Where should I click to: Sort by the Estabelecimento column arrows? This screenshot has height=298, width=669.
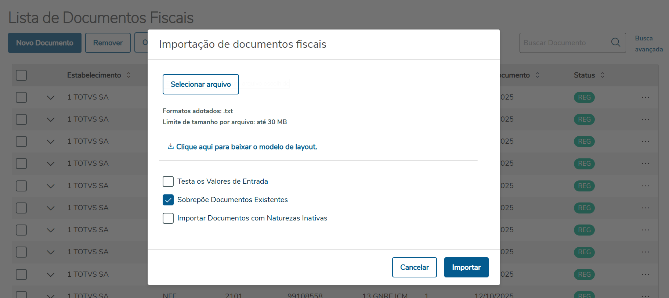[x=129, y=75]
